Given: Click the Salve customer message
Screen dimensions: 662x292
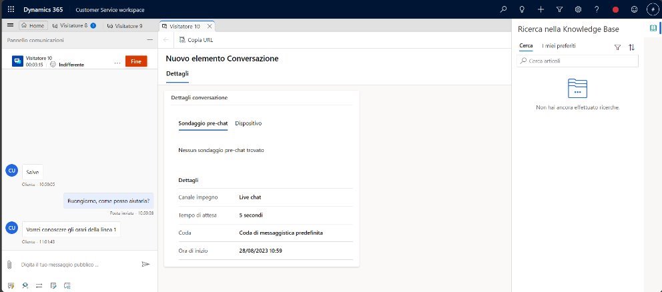Looking at the screenshot, I should 33,172.
